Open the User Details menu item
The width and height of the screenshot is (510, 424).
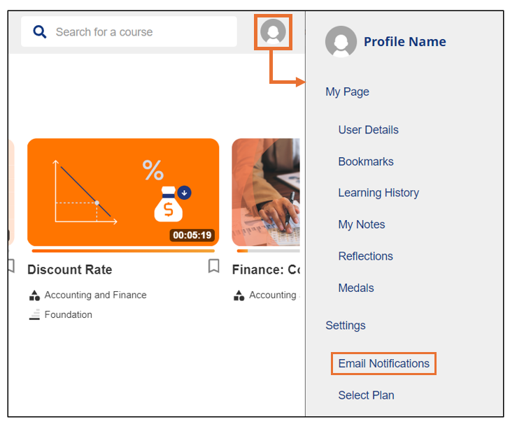tap(368, 130)
